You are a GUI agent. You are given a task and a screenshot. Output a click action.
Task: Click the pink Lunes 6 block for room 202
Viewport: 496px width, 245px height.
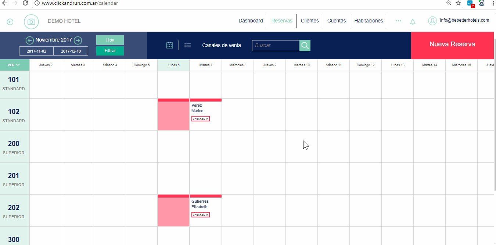click(x=173, y=210)
